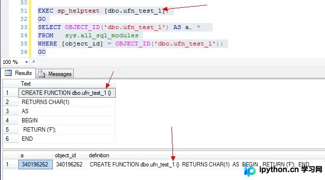
Task: Click the 'GO' statement on line 36
Action: coord(42,52)
